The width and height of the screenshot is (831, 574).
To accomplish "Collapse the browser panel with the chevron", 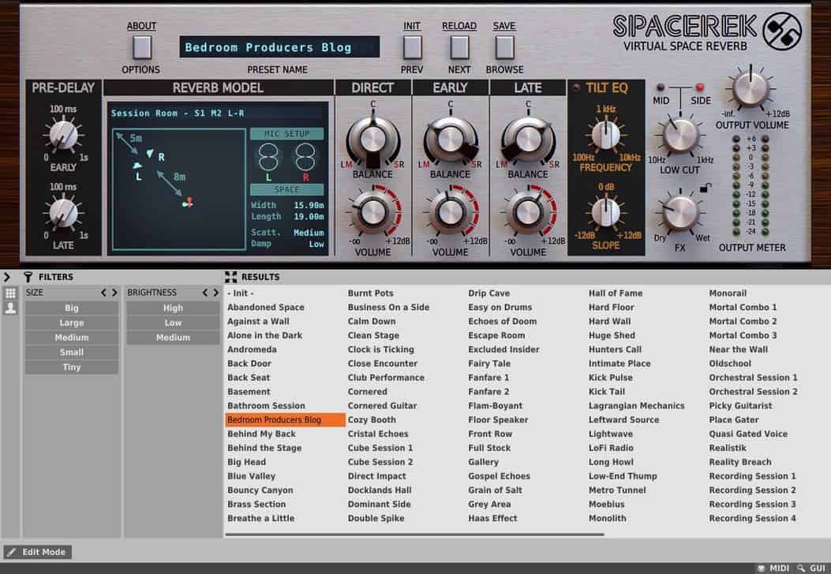I will [7, 277].
